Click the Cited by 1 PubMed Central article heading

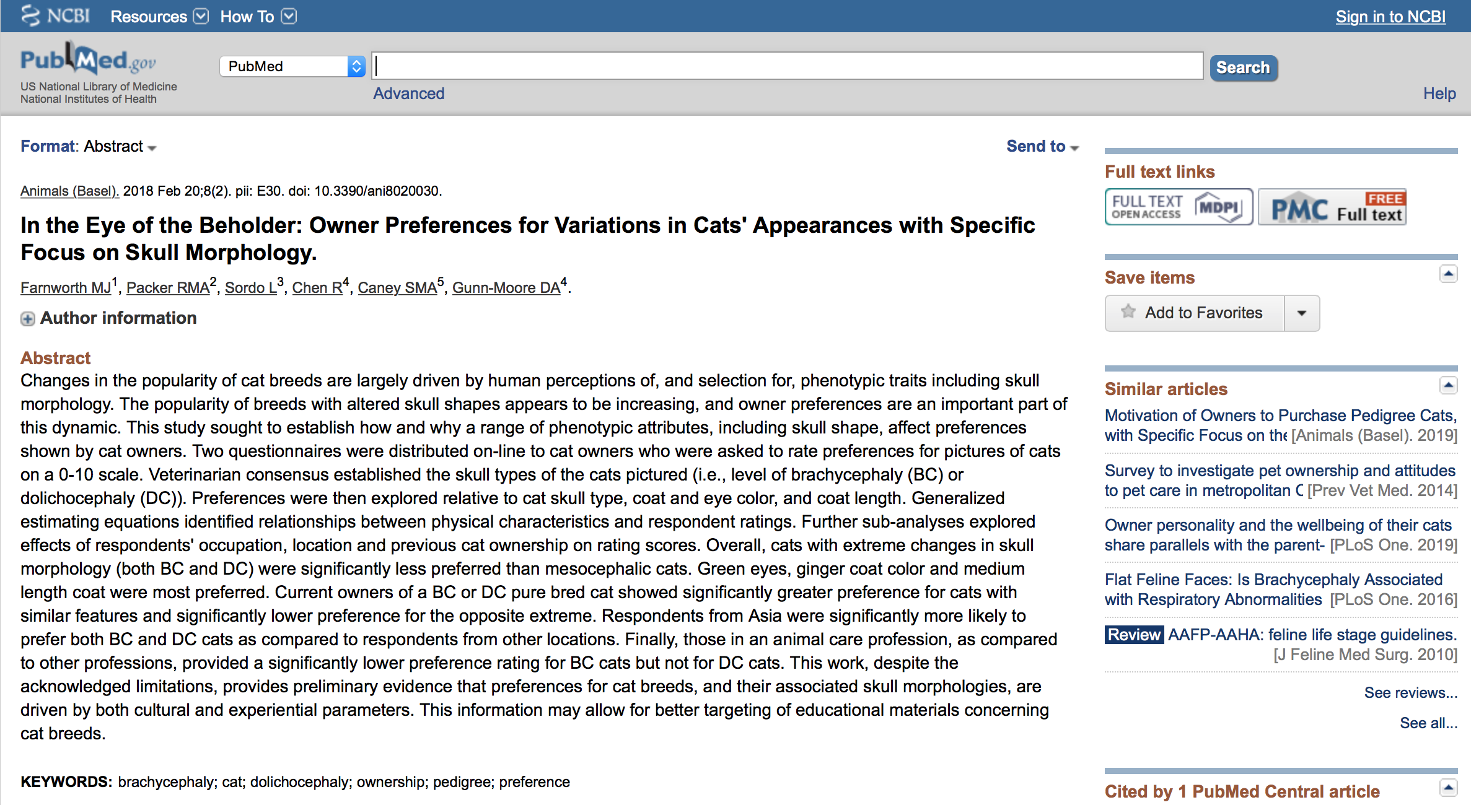[1242, 791]
